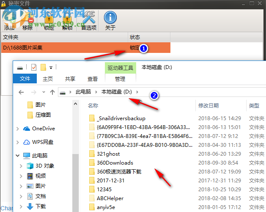
Task: Go back with the back arrow
Action: point(21,92)
